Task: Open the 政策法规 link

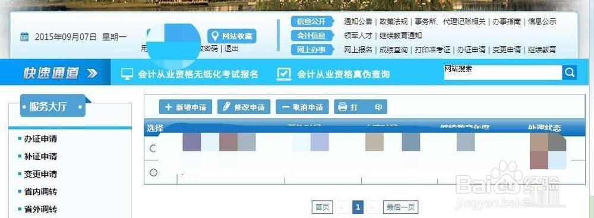Action: 394,21
